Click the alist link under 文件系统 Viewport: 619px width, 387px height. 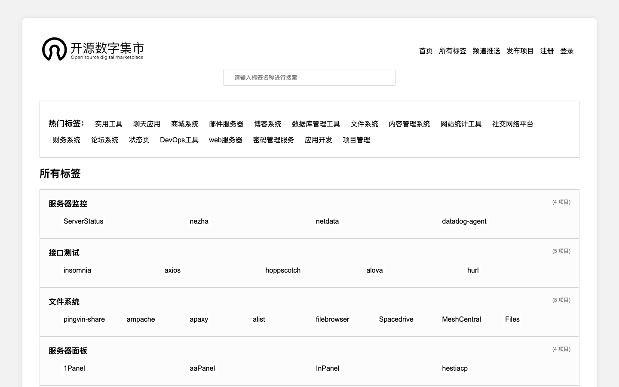(x=259, y=319)
